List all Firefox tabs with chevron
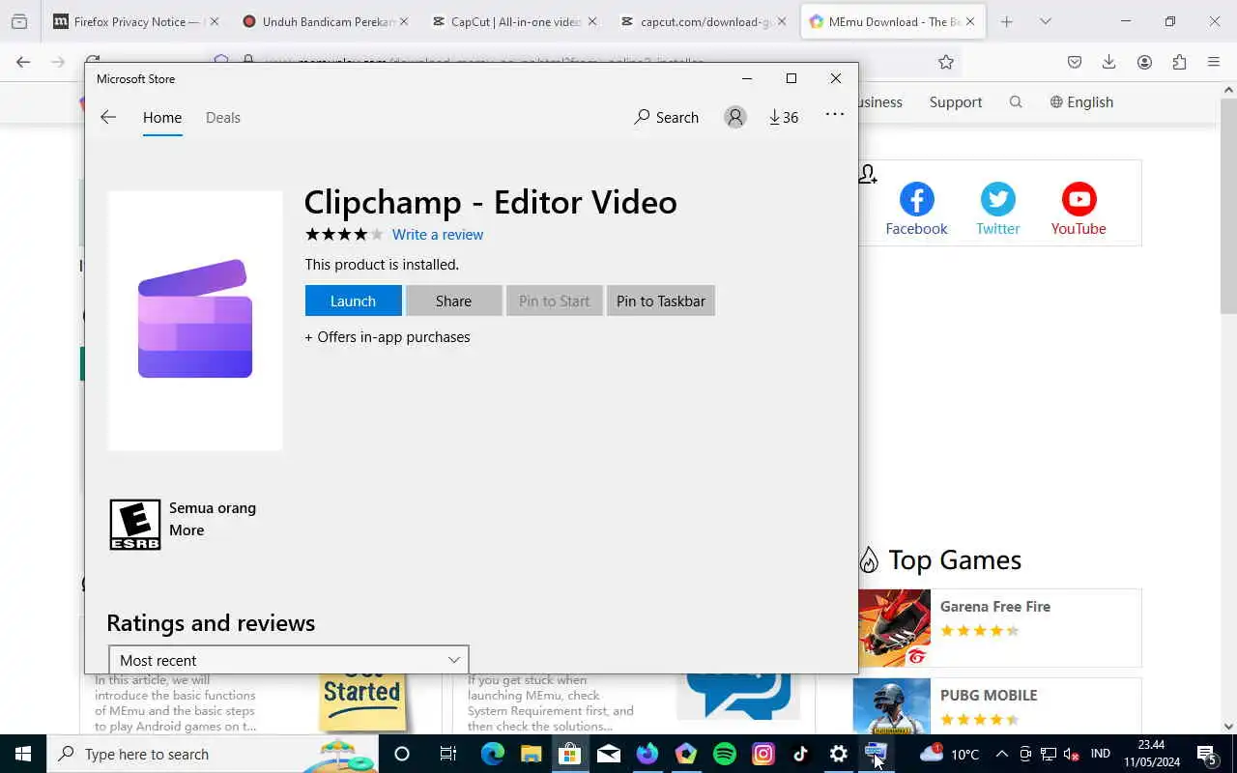Viewport: 1237px width, 773px height. point(1046,21)
